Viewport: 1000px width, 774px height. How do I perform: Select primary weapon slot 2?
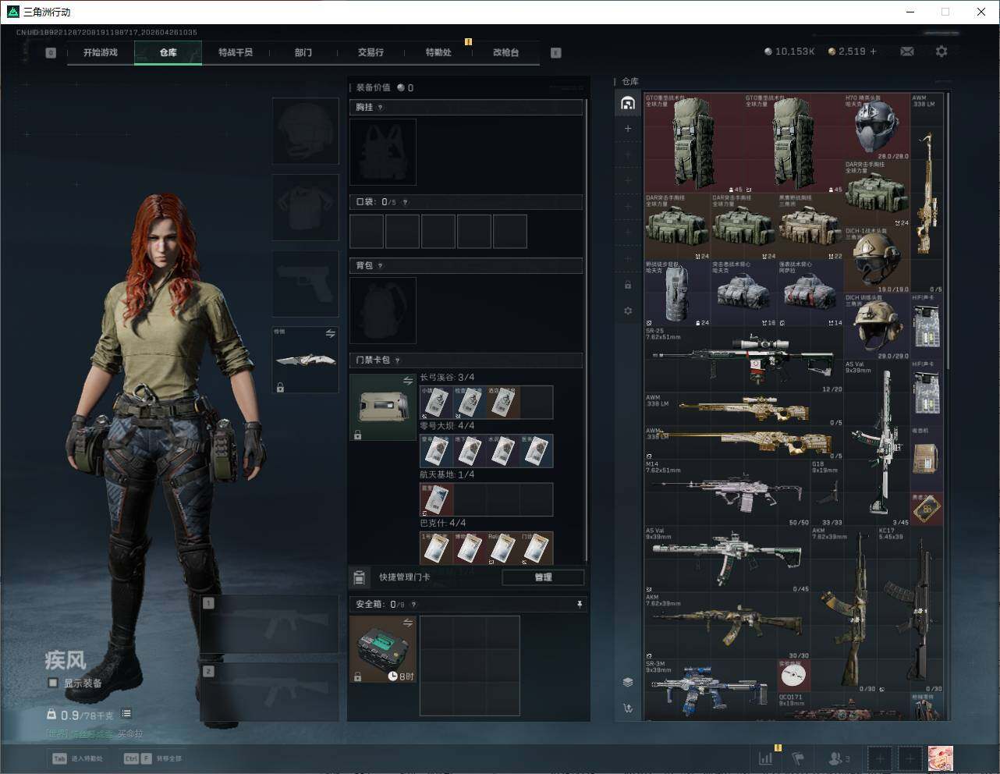point(270,692)
